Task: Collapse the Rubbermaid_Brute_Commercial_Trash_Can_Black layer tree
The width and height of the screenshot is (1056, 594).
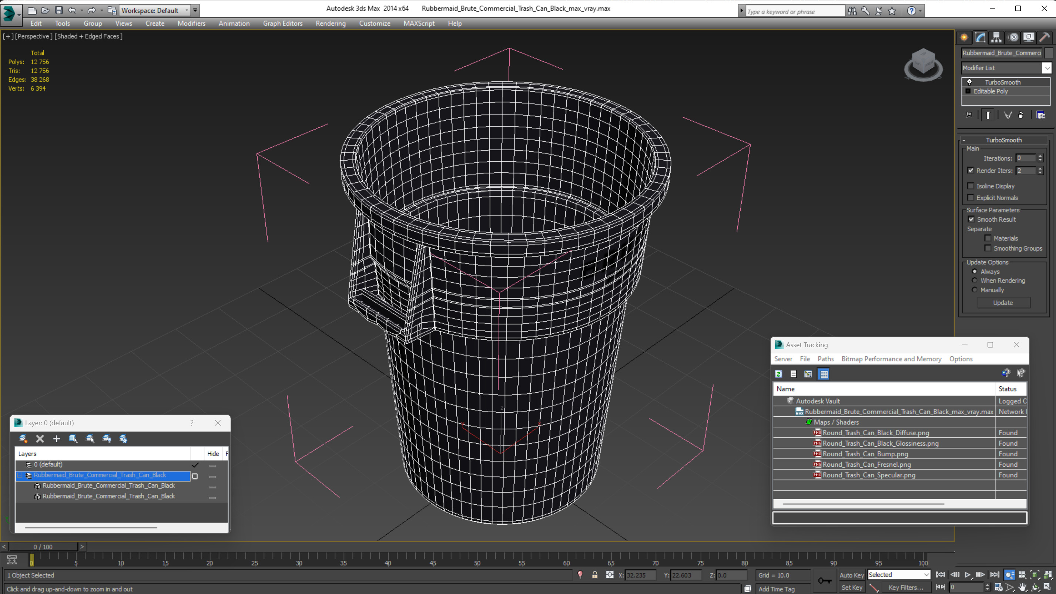Action: [20, 475]
